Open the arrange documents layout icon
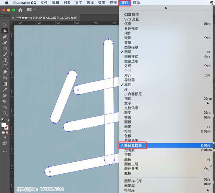Viewport: 215px width, 193px height. pos(29,10)
